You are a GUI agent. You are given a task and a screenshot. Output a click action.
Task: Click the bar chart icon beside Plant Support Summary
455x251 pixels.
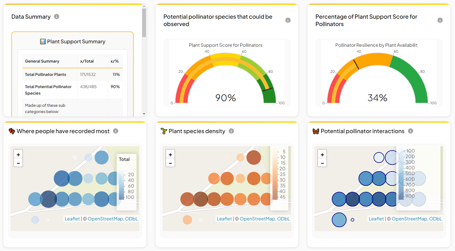point(43,42)
